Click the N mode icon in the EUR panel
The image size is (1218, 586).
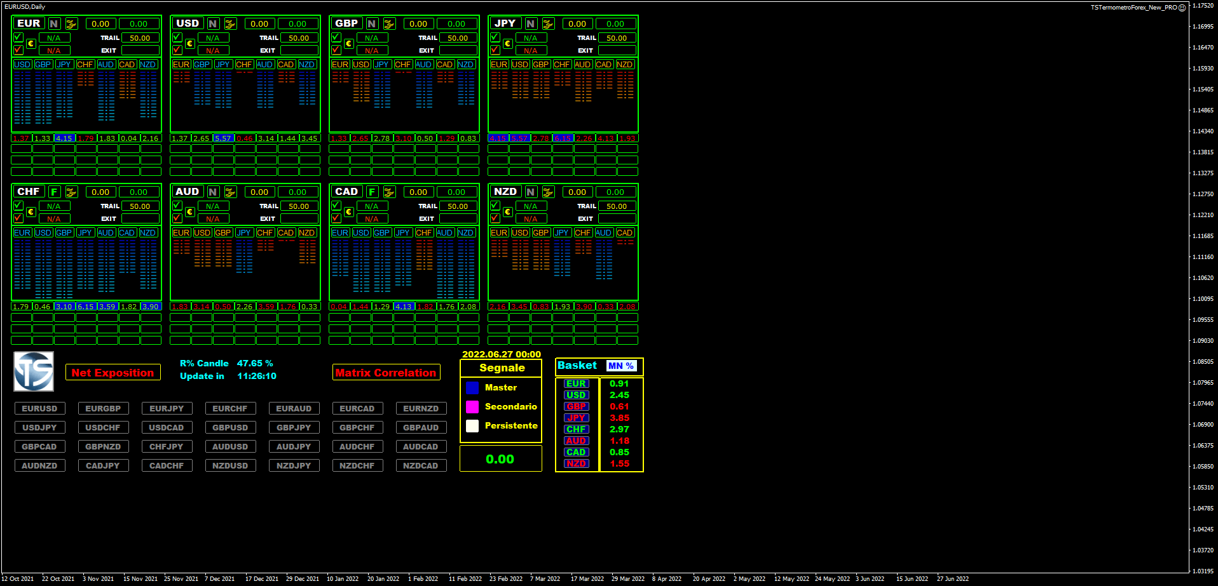pyautogui.click(x=54, y=23)
